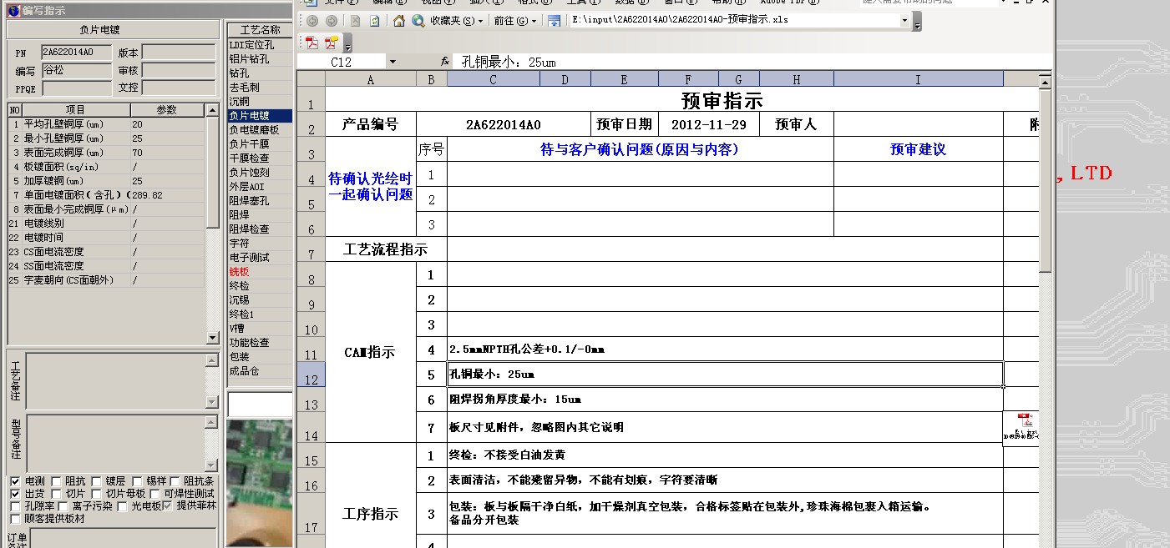Enable the 切片 checkbox
1170x548 pixels.
click(x=56, y=494)
